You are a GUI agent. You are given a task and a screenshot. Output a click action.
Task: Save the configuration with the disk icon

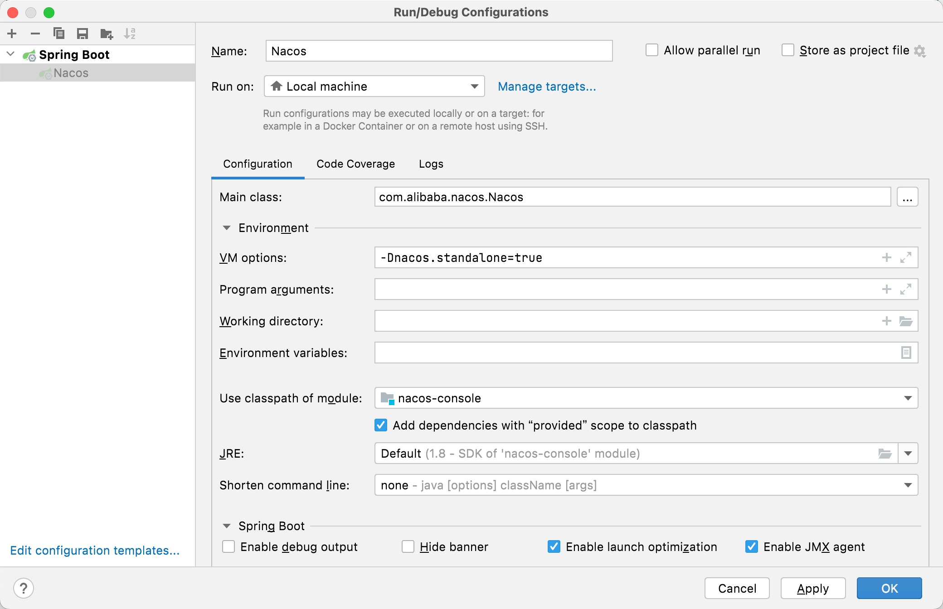[x=83, y=34]
